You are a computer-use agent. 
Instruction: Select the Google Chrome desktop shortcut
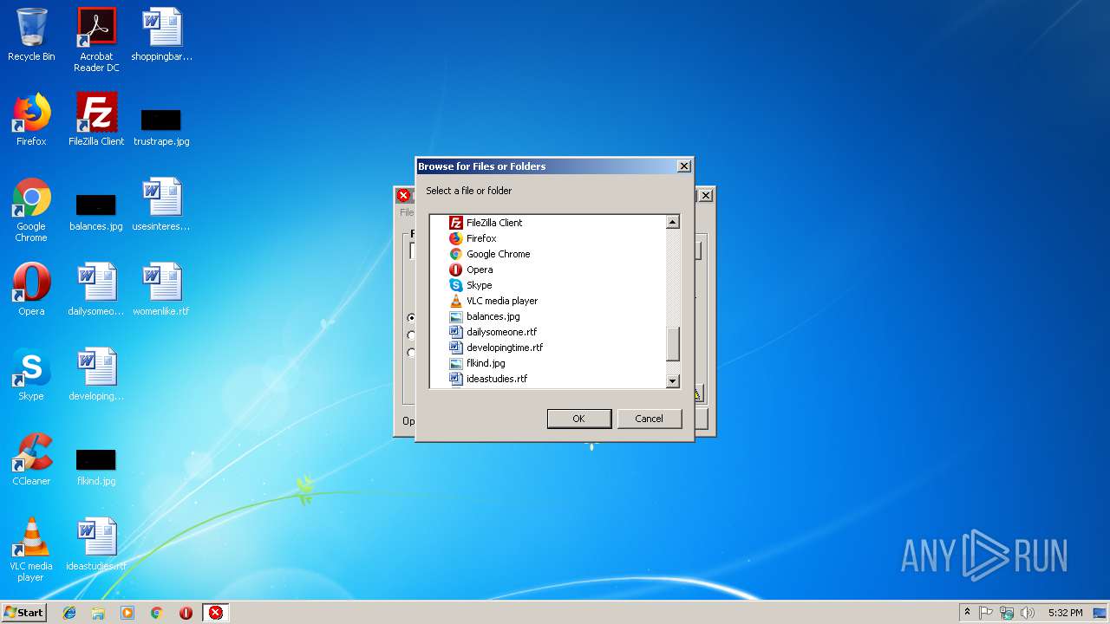[x=31, y=210]
